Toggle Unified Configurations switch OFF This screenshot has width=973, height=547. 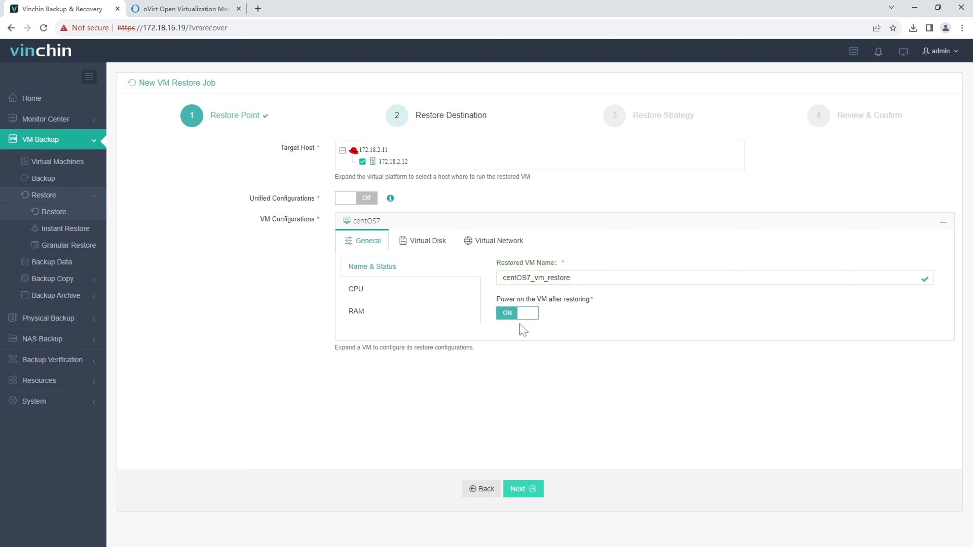coord(357,198)
